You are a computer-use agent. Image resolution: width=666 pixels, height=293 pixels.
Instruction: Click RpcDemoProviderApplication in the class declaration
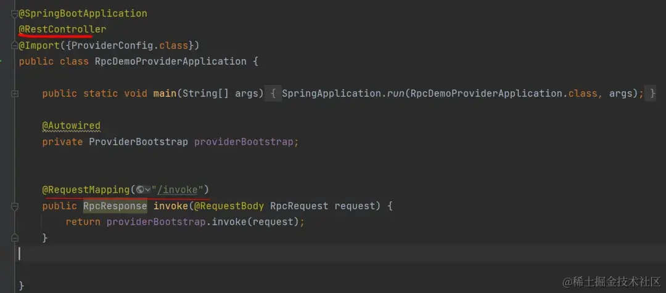click(170, 62)
